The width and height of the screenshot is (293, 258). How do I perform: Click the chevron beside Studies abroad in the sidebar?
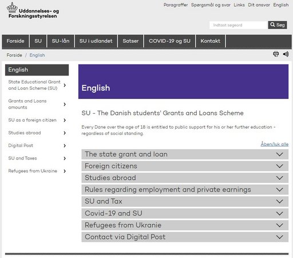(65, 133)
